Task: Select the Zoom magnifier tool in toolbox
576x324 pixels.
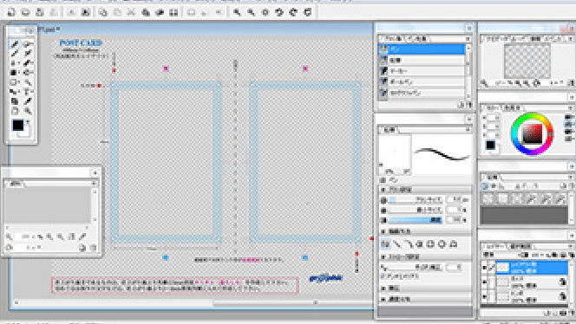Action: tap(28, 111)
